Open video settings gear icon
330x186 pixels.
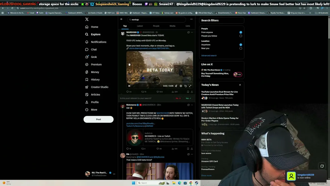[x=181, y=86]
